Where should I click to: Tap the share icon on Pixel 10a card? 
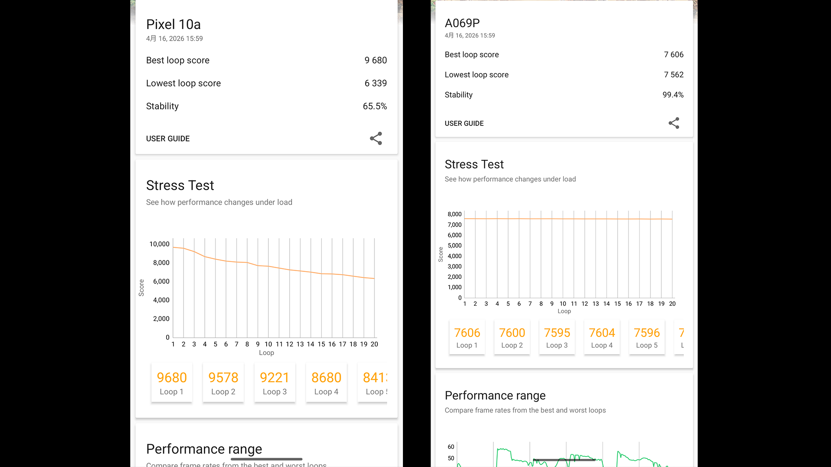(376, 138)
